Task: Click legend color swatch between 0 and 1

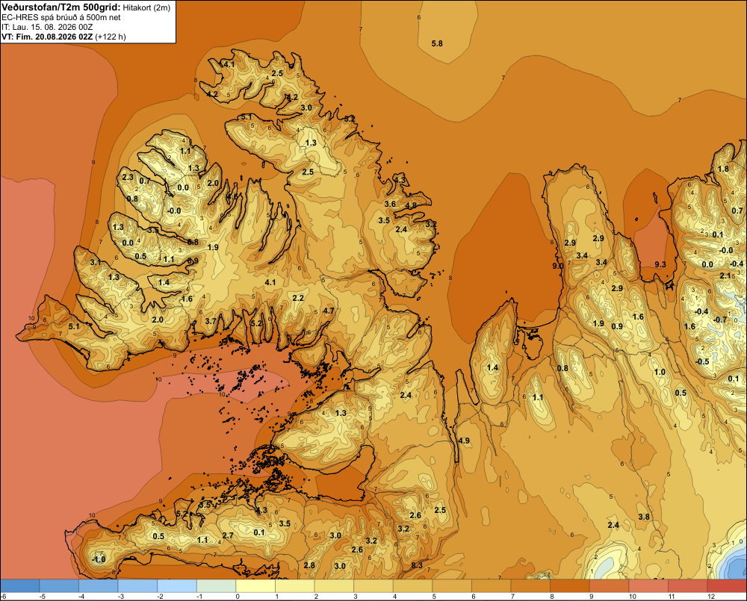Action: point(255,585)
